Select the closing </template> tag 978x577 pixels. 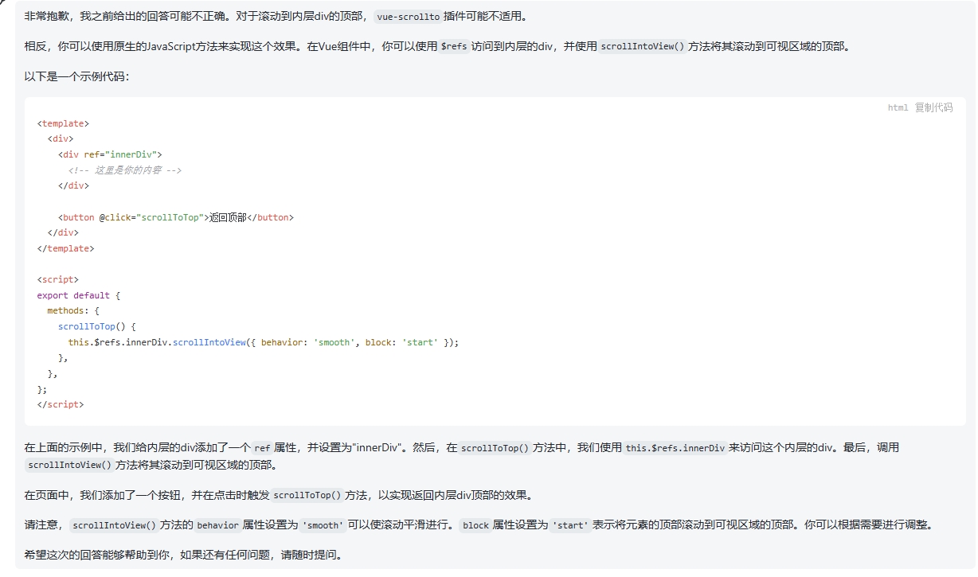point(65,248)
